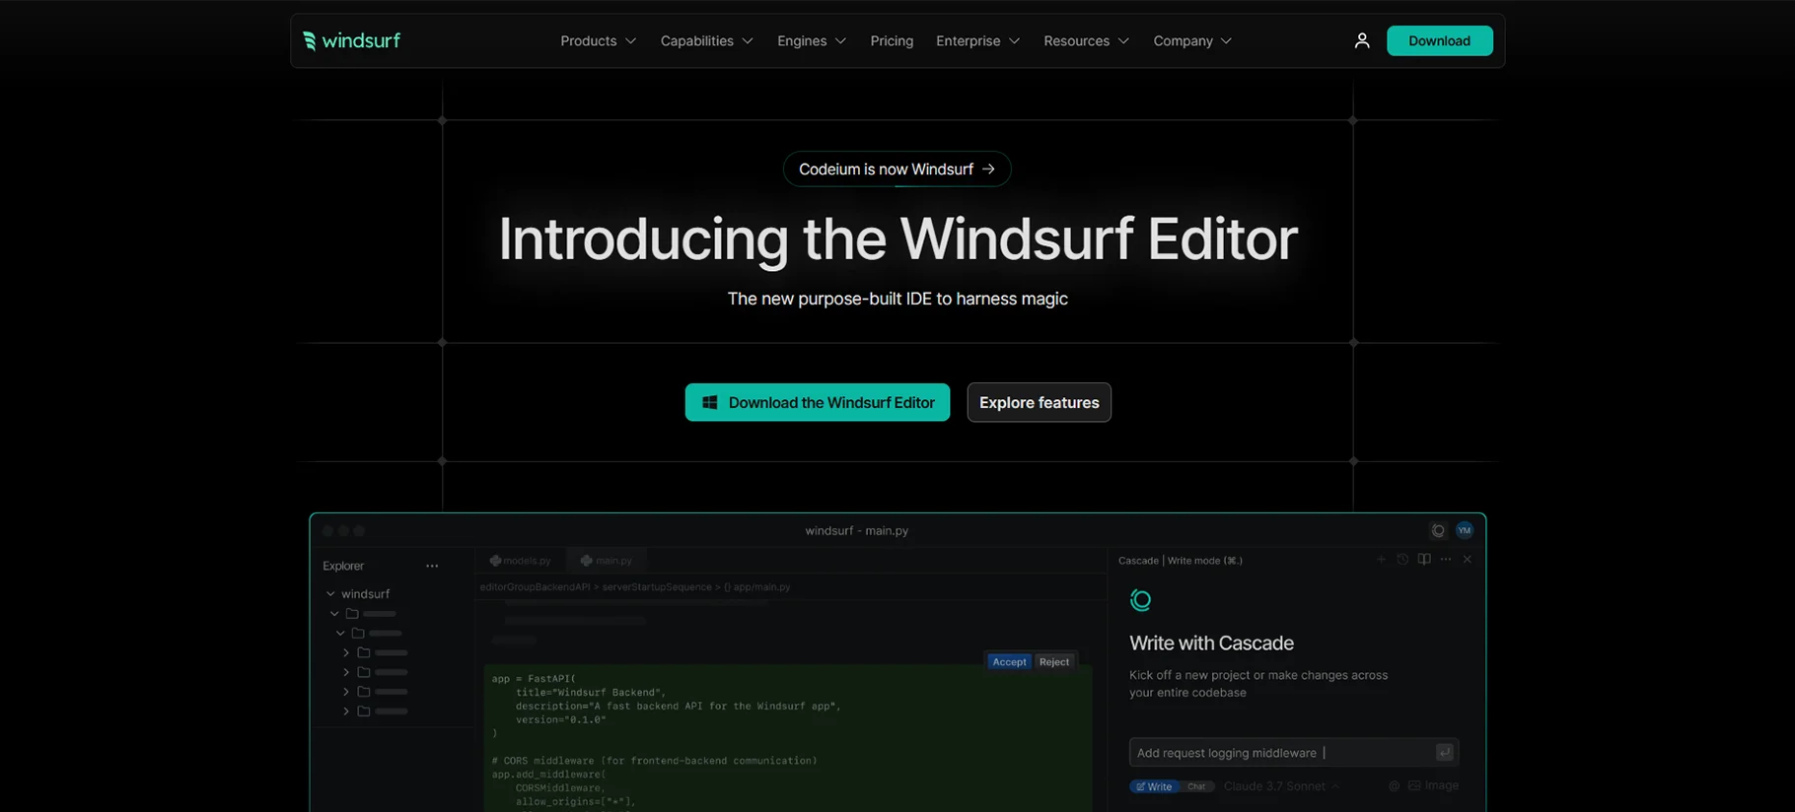Close the Cascade panel

click(1468, 560)
